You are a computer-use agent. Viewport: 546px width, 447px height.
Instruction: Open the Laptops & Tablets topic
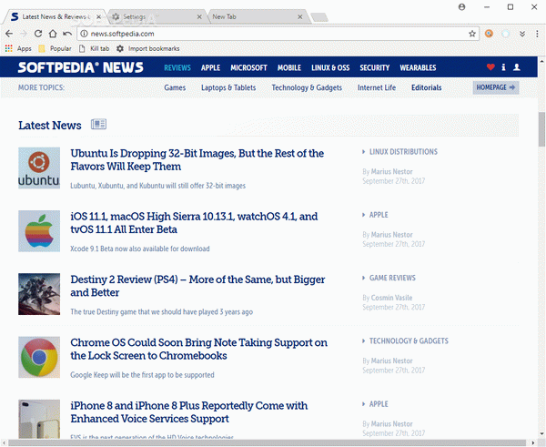(x=228, y=87)
